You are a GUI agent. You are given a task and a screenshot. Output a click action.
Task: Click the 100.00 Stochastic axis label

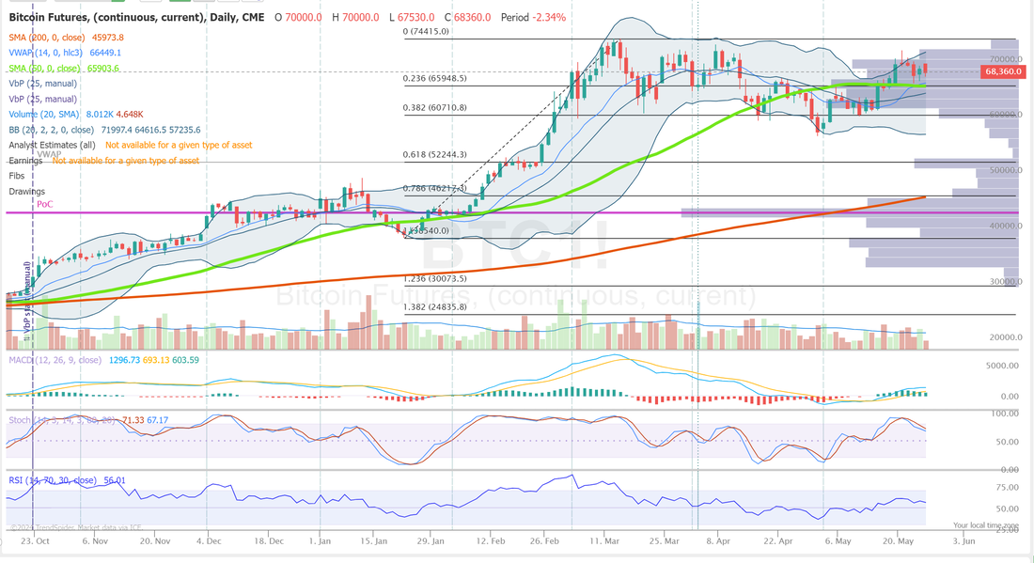[x=1005, y=414]
